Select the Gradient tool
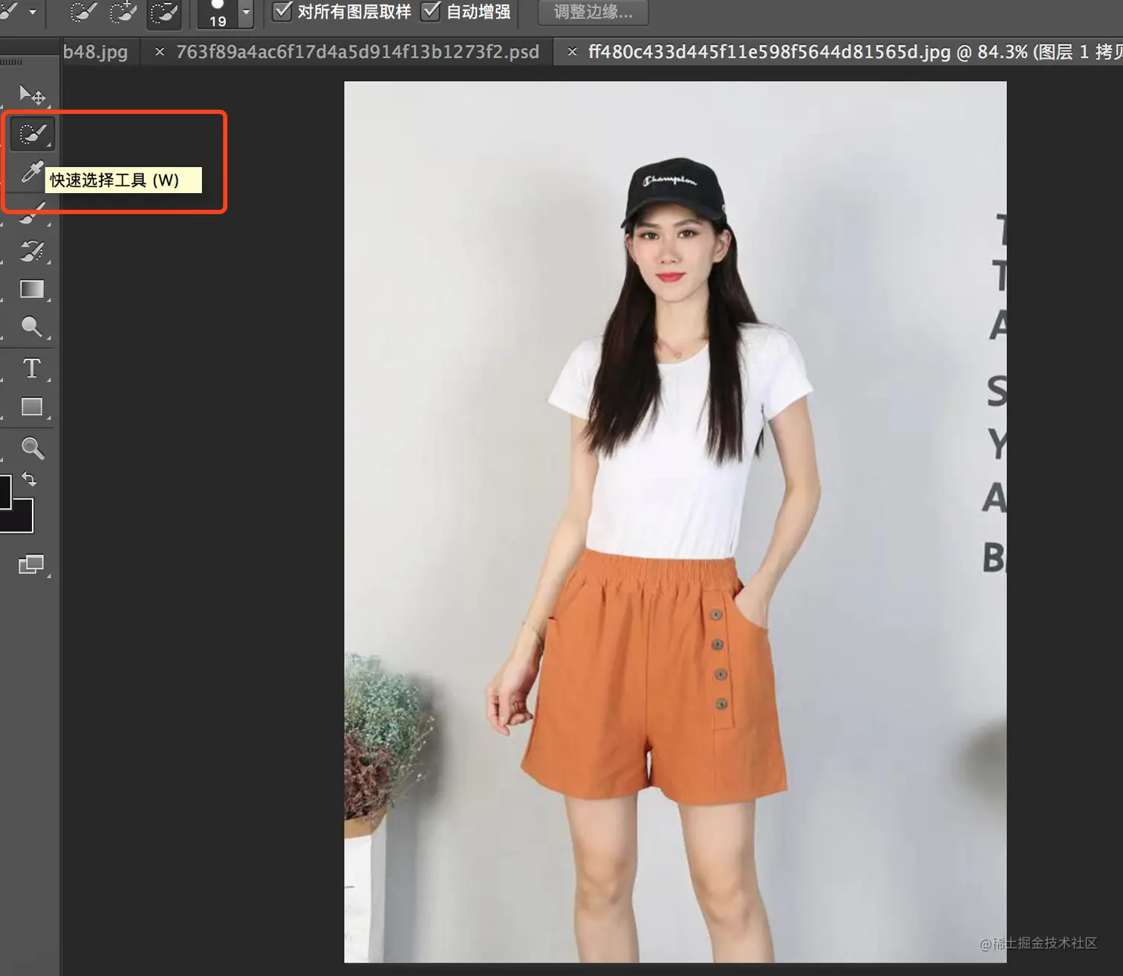Image resolution: width=1123 pixels, height=976 pixels. [x=32, y=289]
